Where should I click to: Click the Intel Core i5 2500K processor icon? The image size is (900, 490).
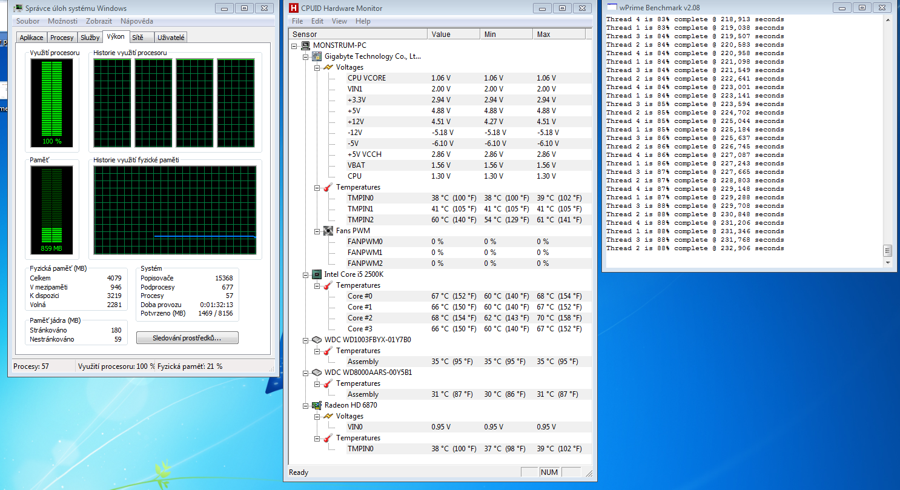(317, 274)
